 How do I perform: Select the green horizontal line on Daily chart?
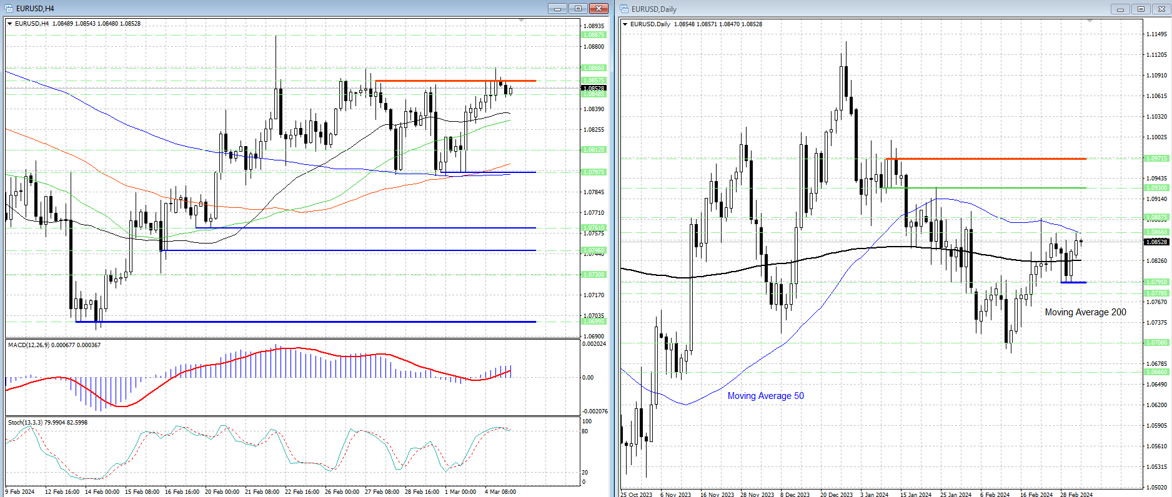coord(983,188)
